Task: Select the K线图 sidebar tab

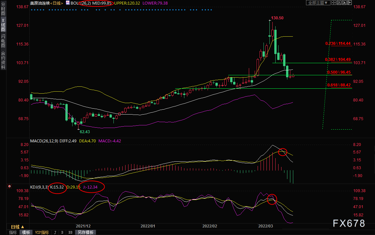Action: click(x=3, y=25)
